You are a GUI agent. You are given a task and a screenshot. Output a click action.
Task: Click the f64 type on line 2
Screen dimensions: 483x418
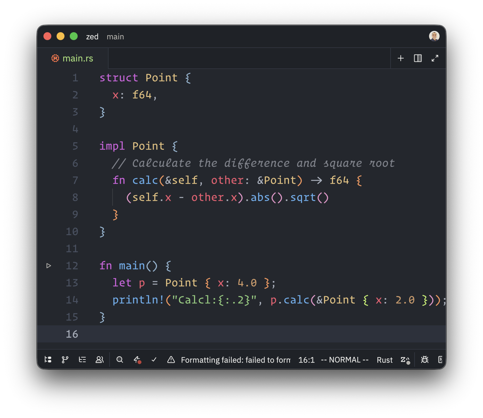click(x=142, y=95)
